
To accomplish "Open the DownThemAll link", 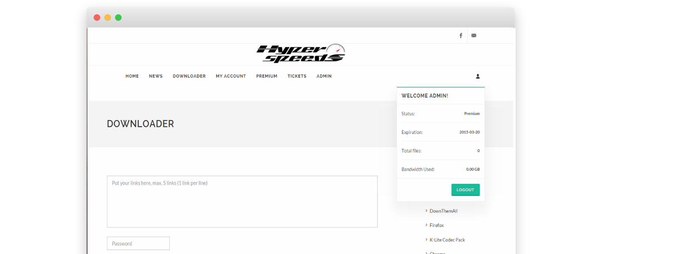I will [443, 211].
